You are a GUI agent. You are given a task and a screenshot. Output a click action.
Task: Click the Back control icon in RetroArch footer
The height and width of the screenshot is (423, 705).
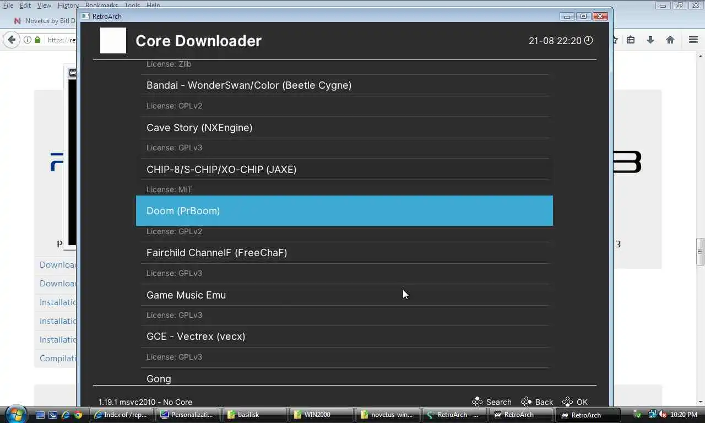(526, 402)
